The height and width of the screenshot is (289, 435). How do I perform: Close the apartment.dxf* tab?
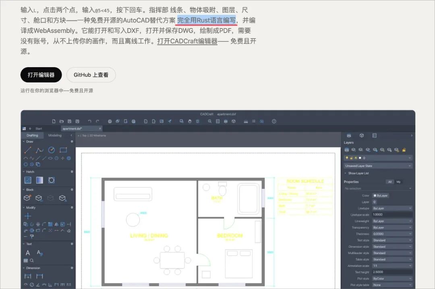click(100, 129)
